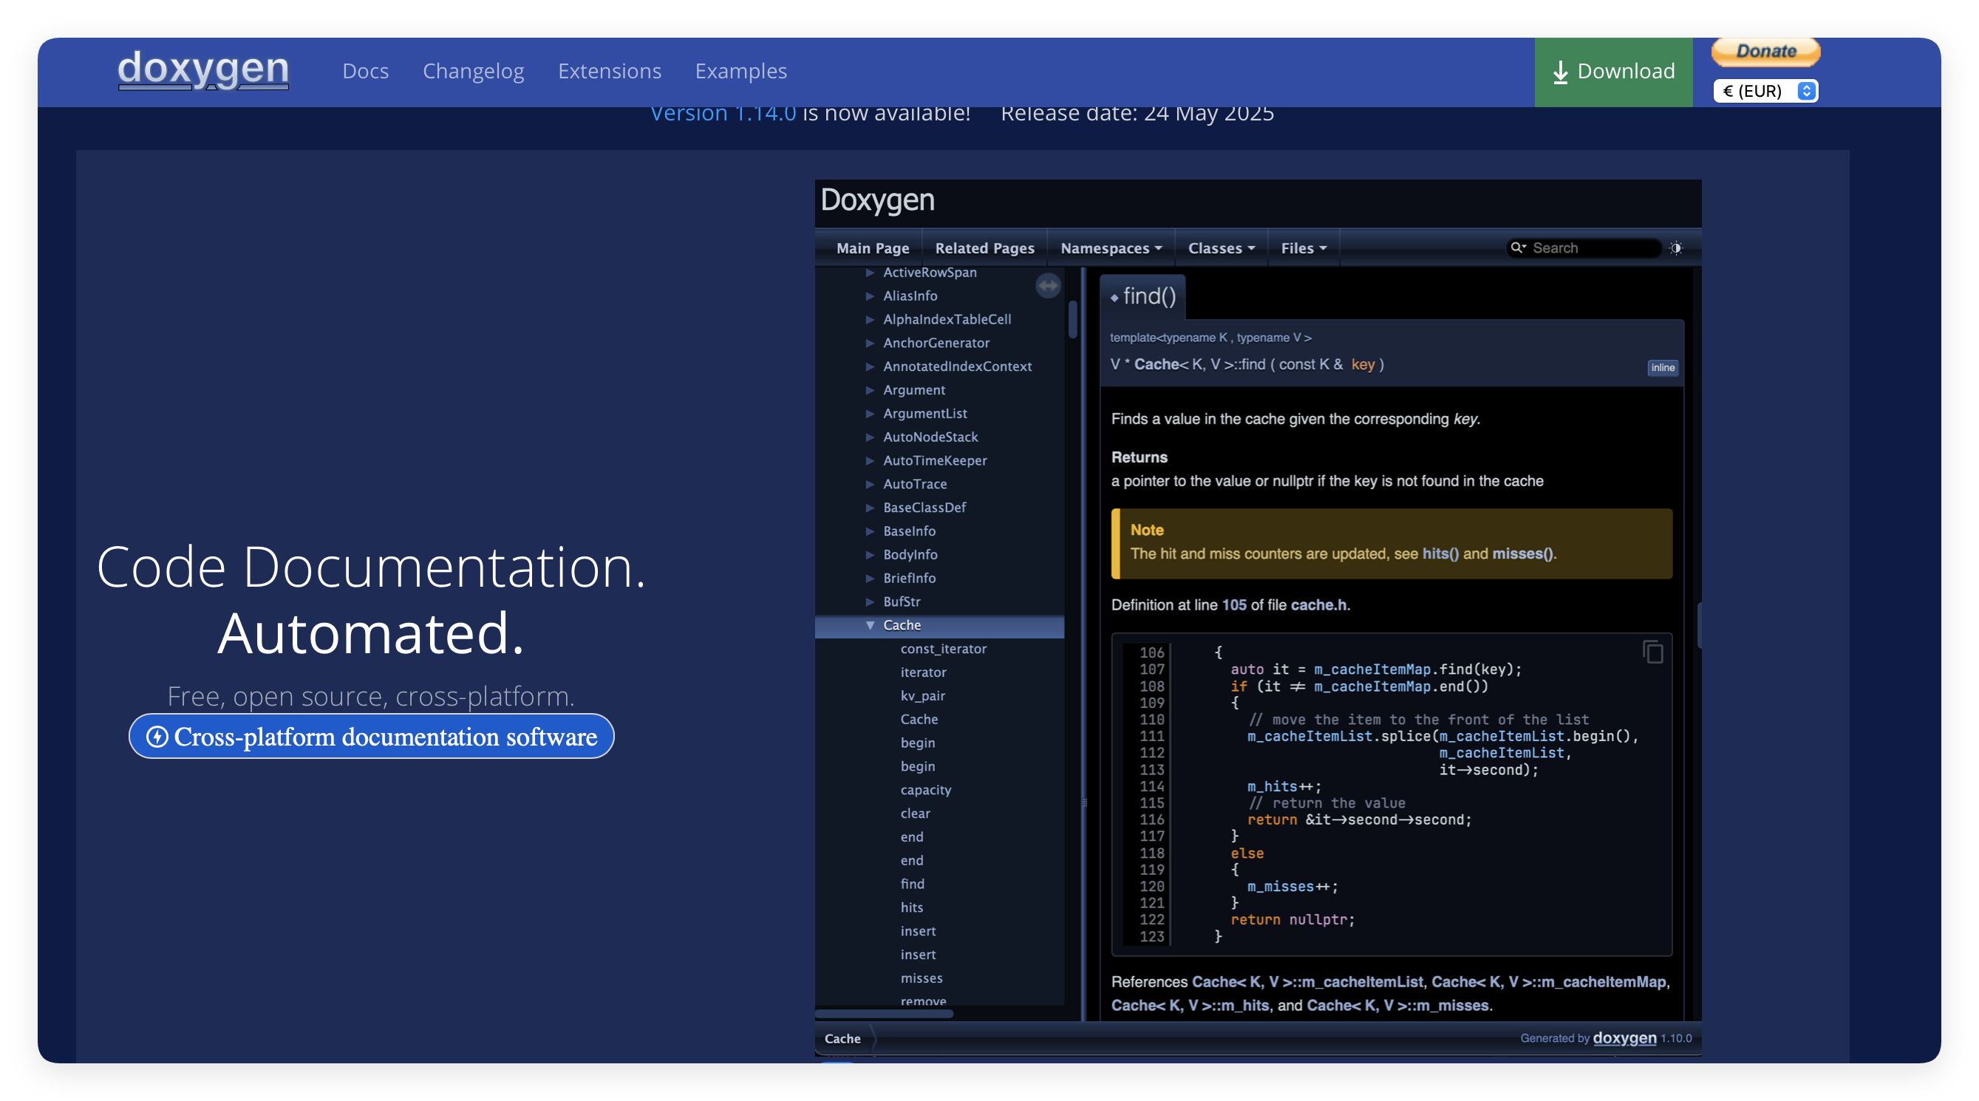
Task: Open the EUR currency selector
Action: tap(1765, 91)
